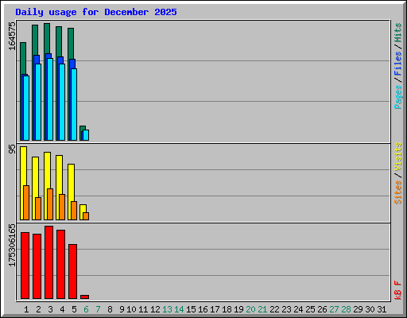Click day 8 on the x-axis

point(110,309)
